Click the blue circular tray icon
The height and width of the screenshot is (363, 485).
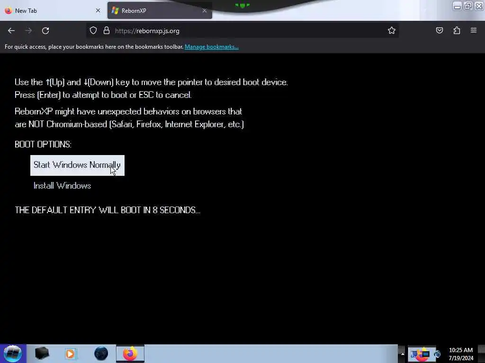tap(437, 354)
